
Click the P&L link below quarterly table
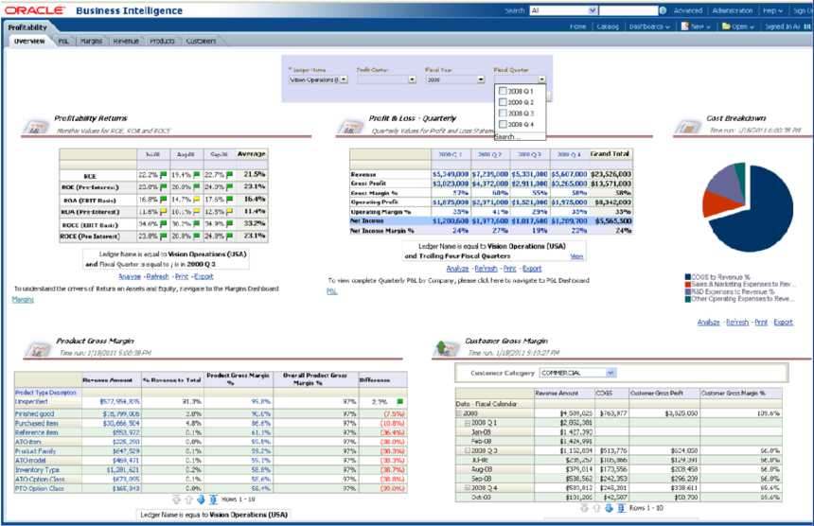(x=331, y=291)
